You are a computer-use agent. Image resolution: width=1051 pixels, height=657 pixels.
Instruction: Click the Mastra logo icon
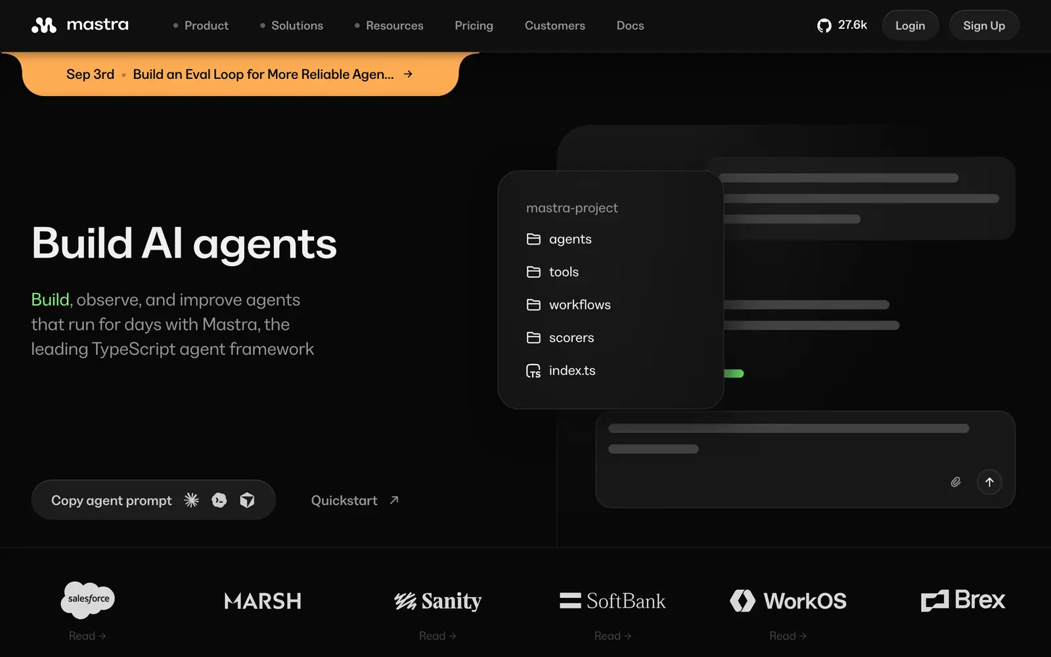coord(44,26)
